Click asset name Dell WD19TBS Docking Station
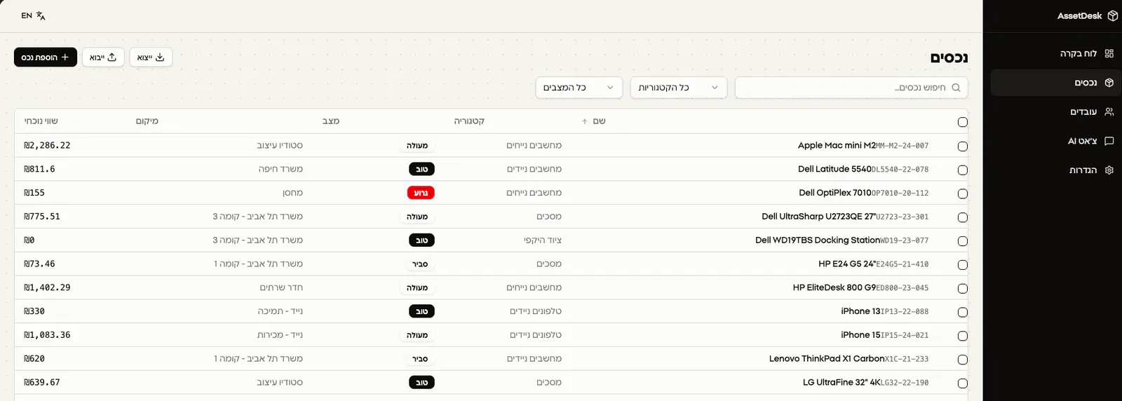Viewport: 1122px width, 401px height. 818,240
